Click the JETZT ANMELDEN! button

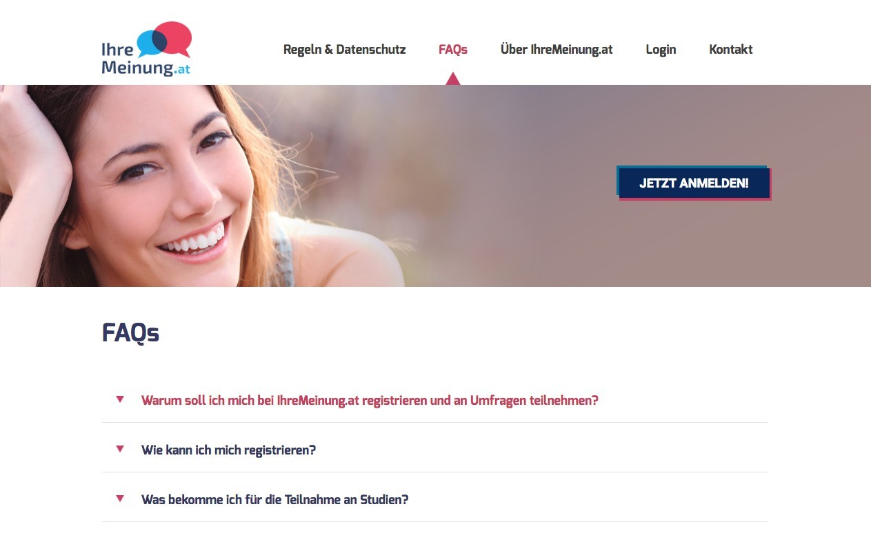pyautogui.click(x=694, y=183)
